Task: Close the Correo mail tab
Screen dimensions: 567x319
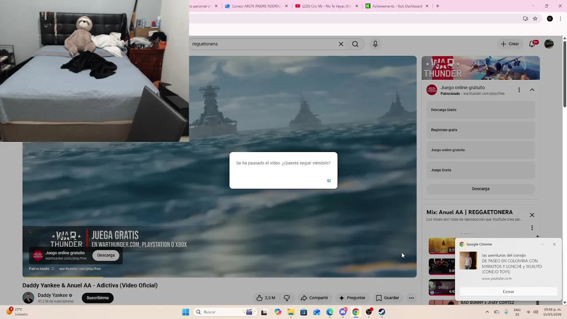Action: 286,6
